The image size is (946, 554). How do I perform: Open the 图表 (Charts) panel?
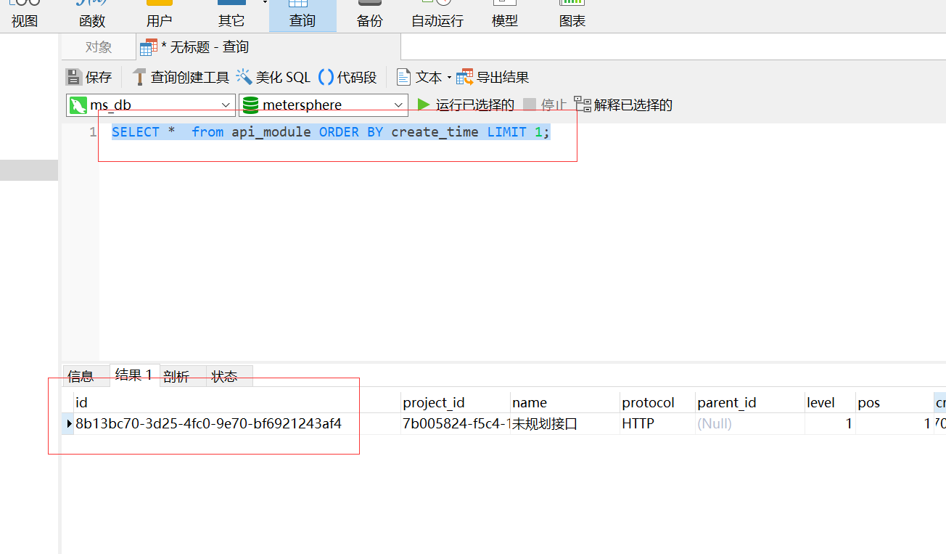point(572,15)
